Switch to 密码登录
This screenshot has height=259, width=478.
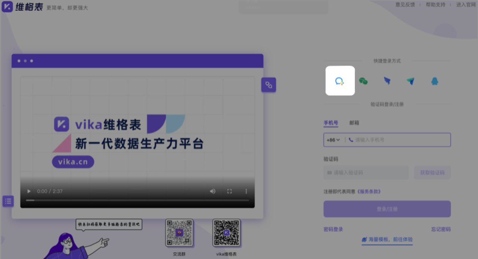[x=333, y=229]
